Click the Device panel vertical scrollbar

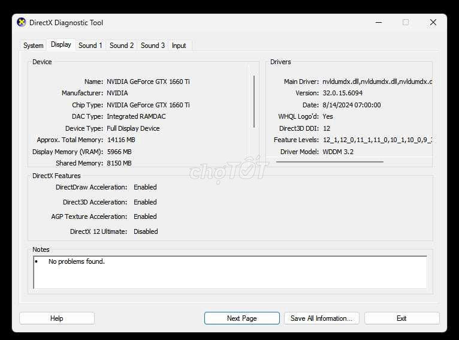(254, 101)
